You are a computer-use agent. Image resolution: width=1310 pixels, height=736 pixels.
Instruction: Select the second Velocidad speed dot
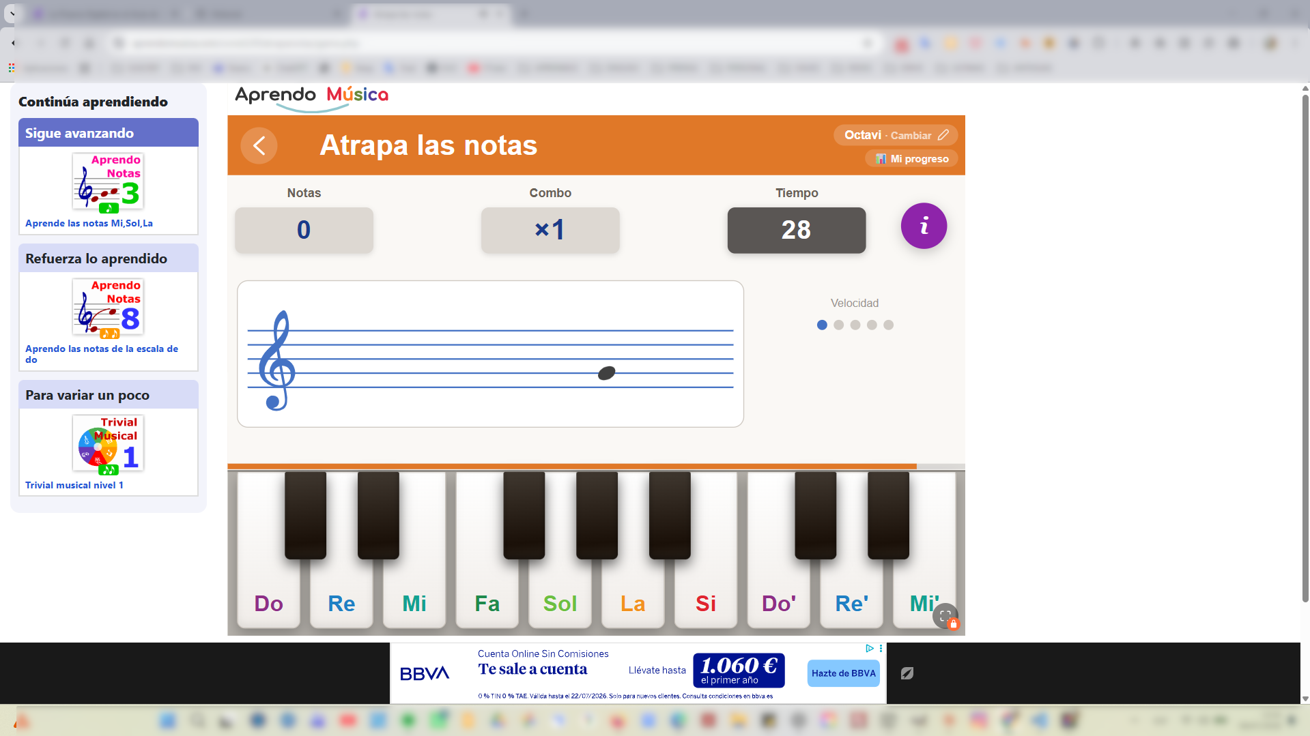(838, 325)
